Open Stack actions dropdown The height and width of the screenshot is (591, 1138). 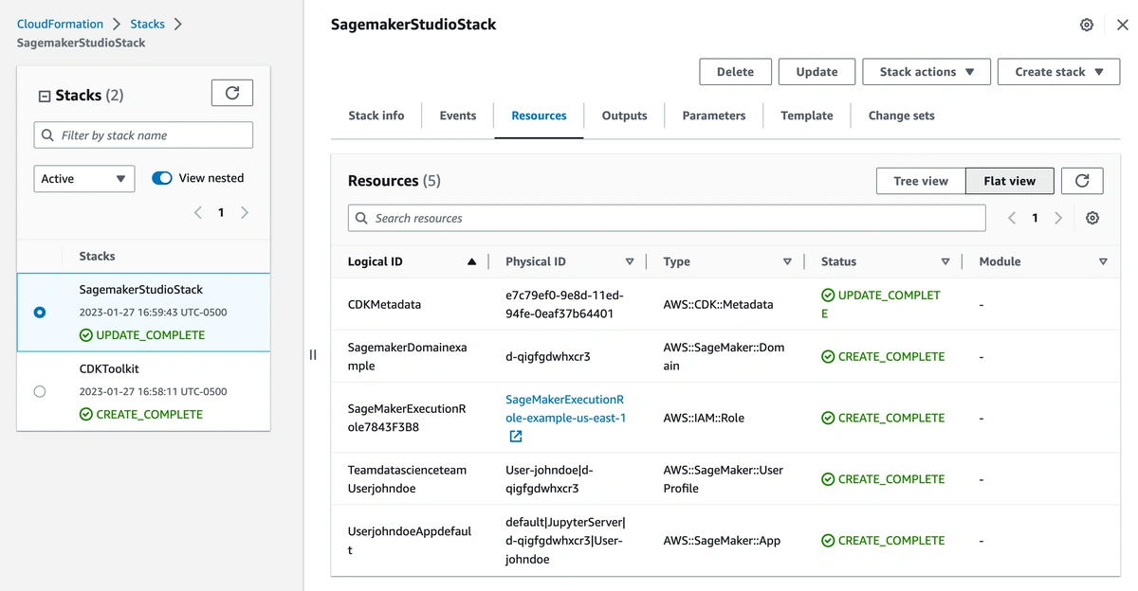tap(927, 72)
